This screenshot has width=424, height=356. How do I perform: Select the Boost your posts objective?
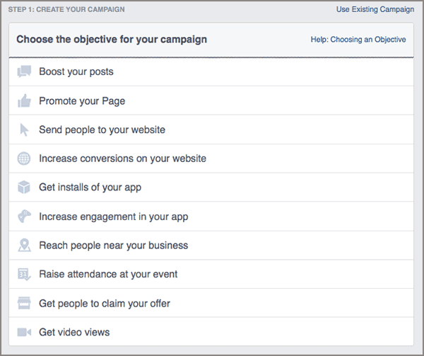[x=76, y=71]
